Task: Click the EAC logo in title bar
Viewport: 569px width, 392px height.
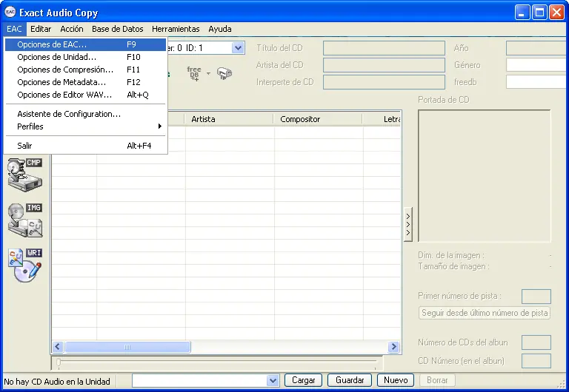Action: tap(10, 13)
